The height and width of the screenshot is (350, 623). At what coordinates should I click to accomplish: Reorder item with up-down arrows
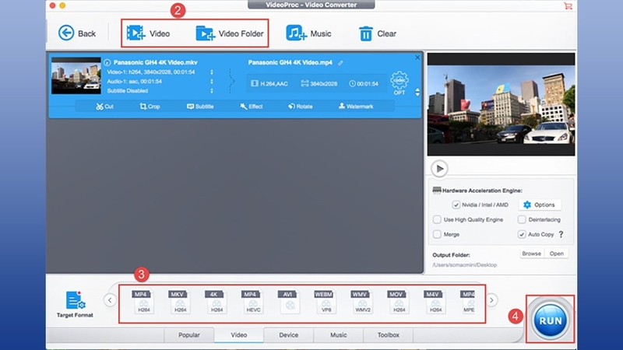417,92
